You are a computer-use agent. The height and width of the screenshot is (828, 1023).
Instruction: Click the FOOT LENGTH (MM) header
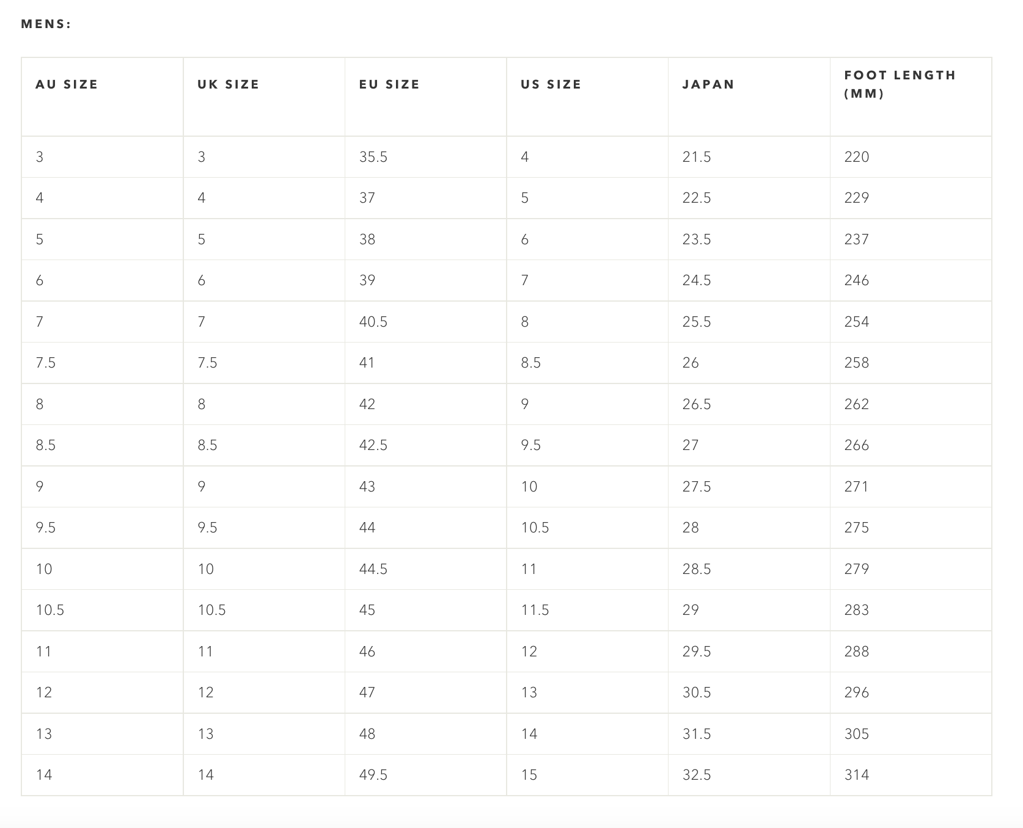click(900, 84)
